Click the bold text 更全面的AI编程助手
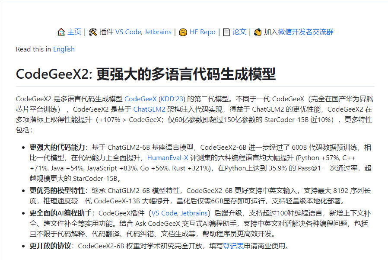This screenshot has width=388, height=260. coord(60,213)
